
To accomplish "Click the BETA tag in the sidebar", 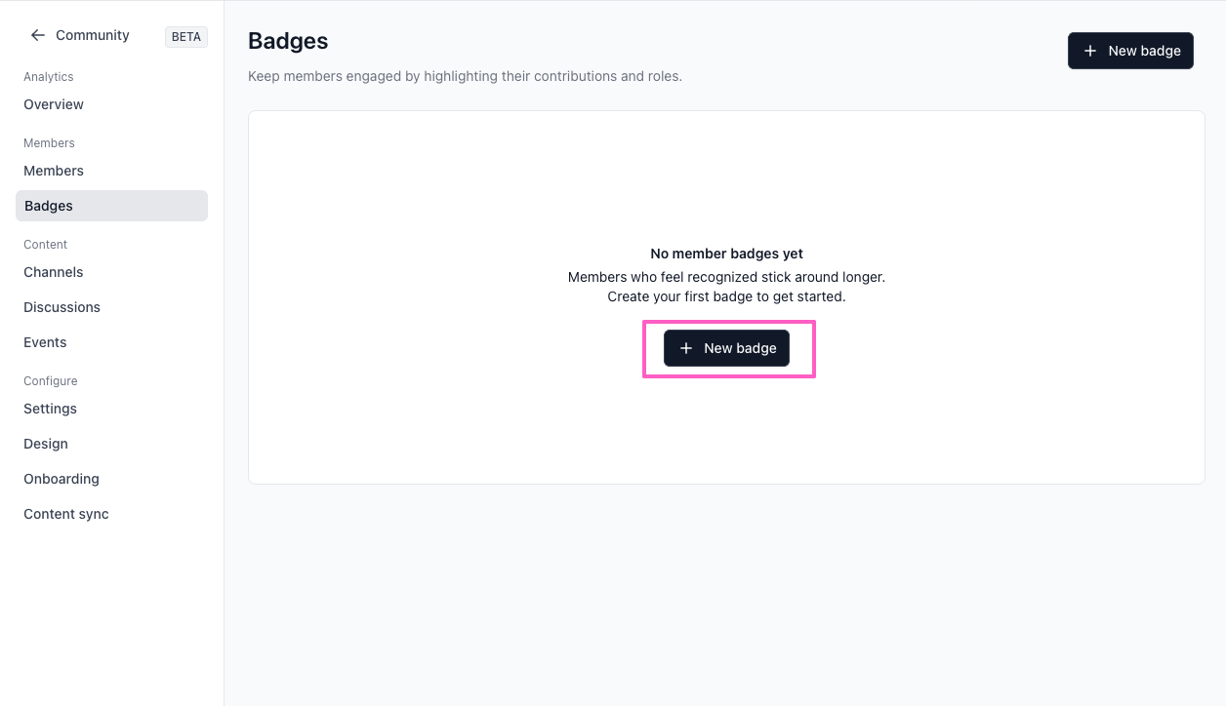I will coord(186,37).
